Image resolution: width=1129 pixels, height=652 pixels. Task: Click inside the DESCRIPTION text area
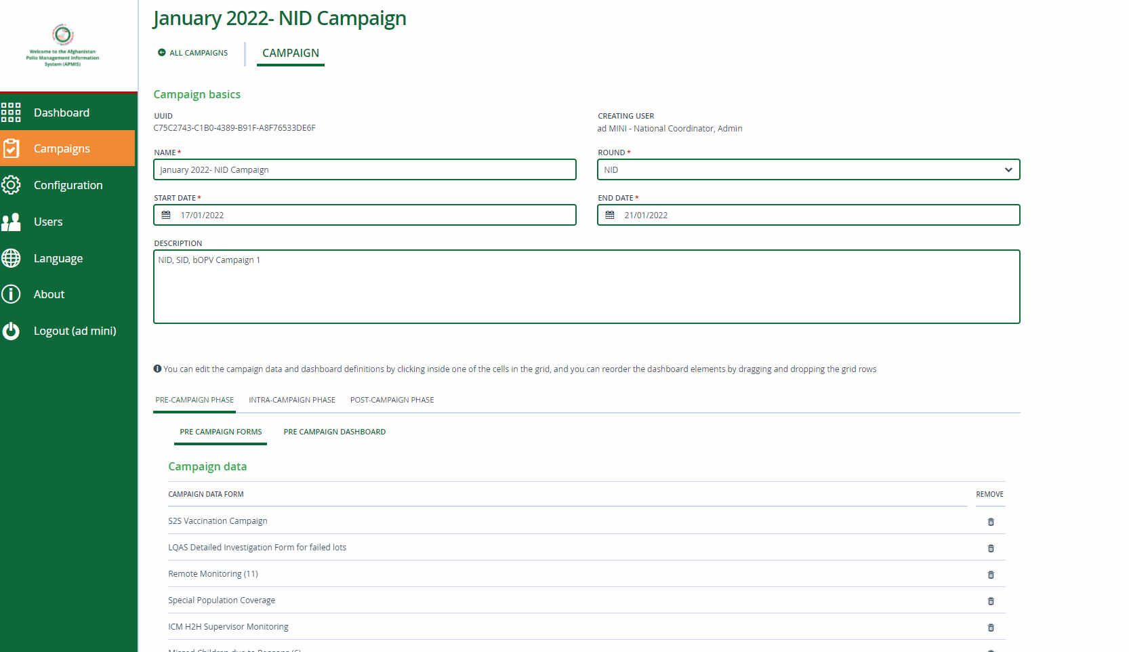point(586,287)
